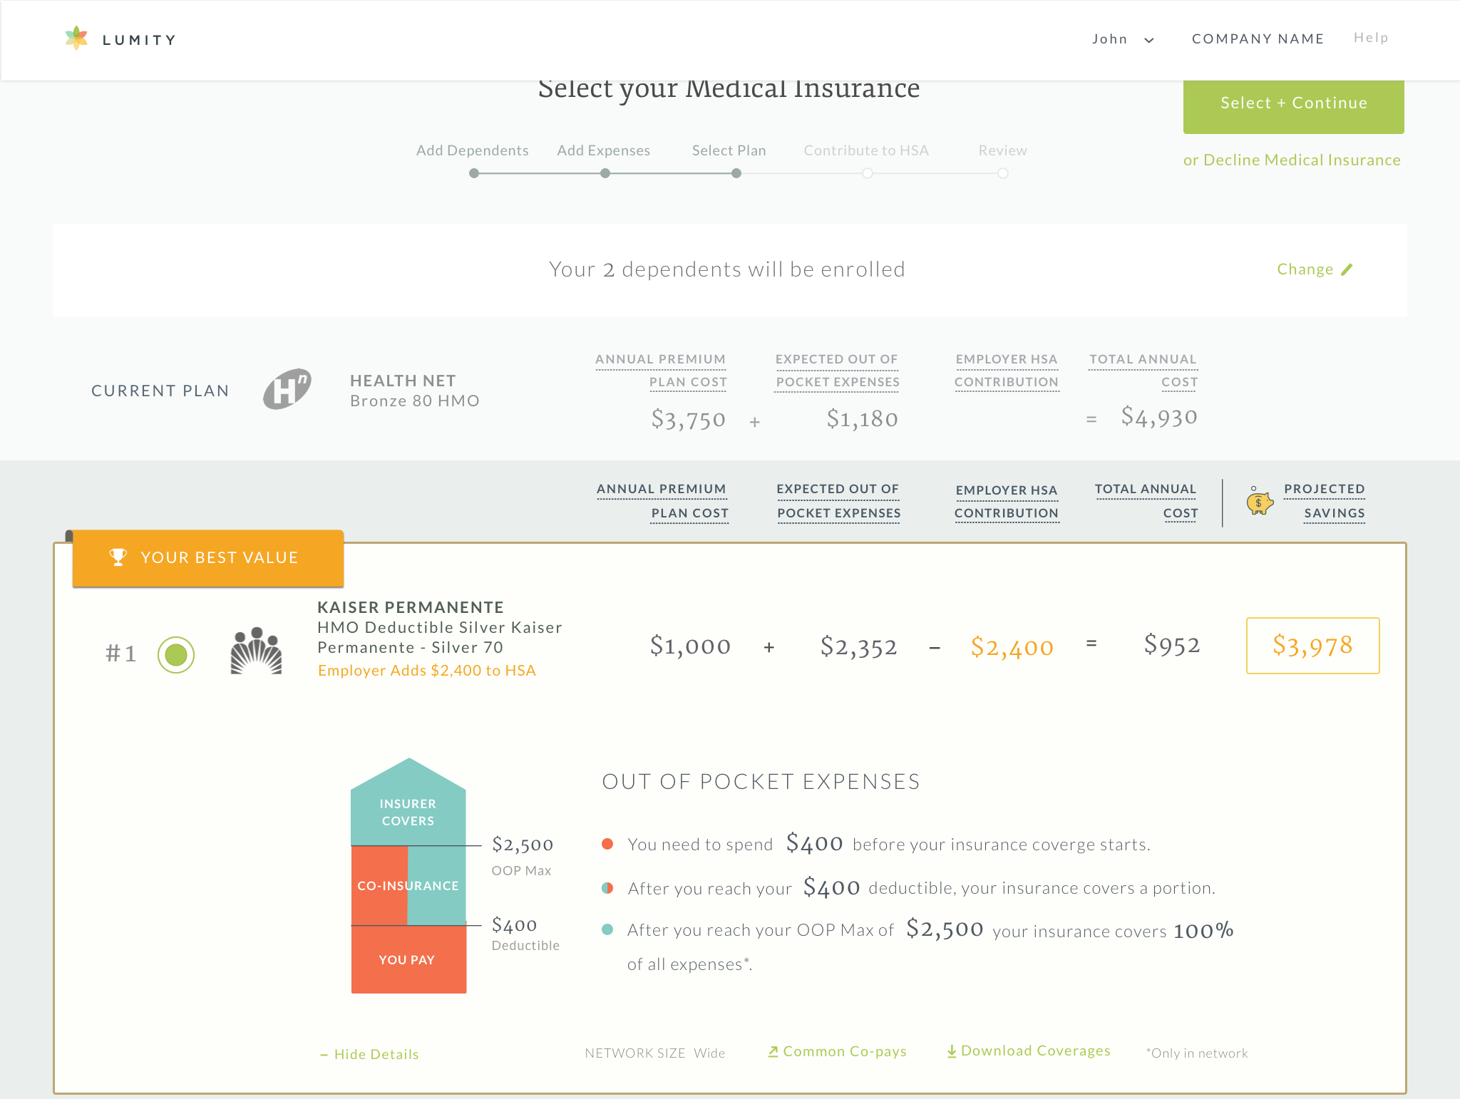Click the Download Coverages link
Viewport: 1460px width, 1099px height.
coord(1028,1051)
